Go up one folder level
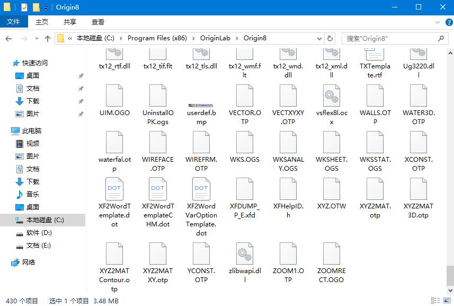The height and width of the screenshot is (306, 454). pos(48,38)
